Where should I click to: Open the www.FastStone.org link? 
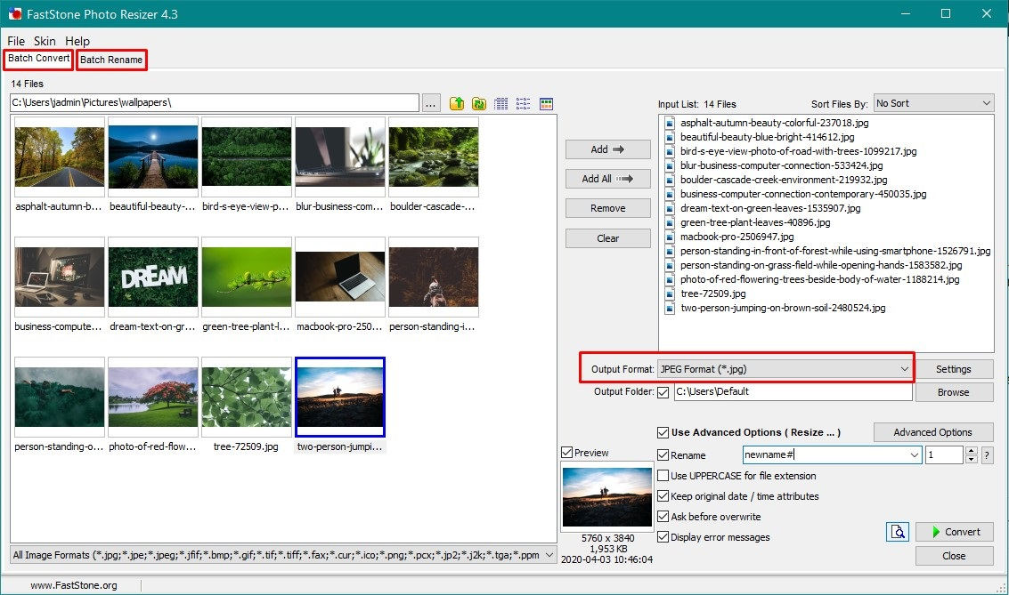(74, 585)
